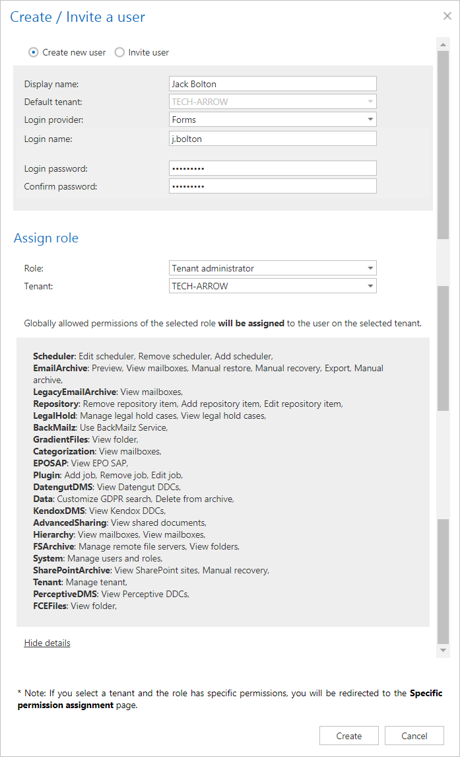
Task: Click the Assign role section heading
Action: [46, 238]
